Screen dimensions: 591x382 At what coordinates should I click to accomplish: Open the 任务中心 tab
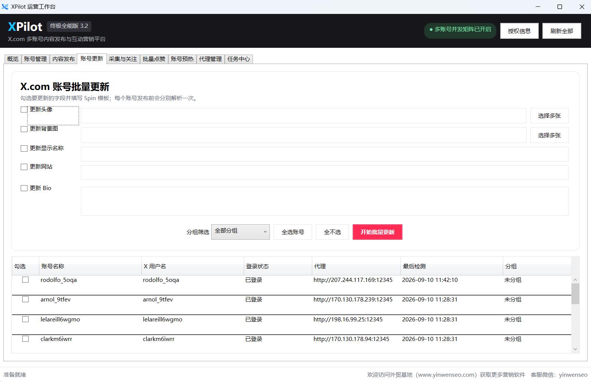pyautogui.click(x=239, y=59)
